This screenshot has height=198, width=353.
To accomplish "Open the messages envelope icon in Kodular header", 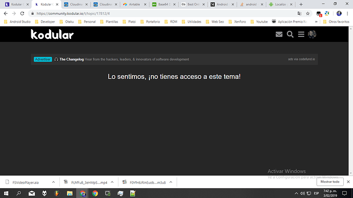I will coord(279,34).
